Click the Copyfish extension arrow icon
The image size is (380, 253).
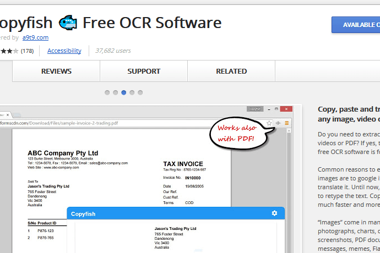(278, 123)
